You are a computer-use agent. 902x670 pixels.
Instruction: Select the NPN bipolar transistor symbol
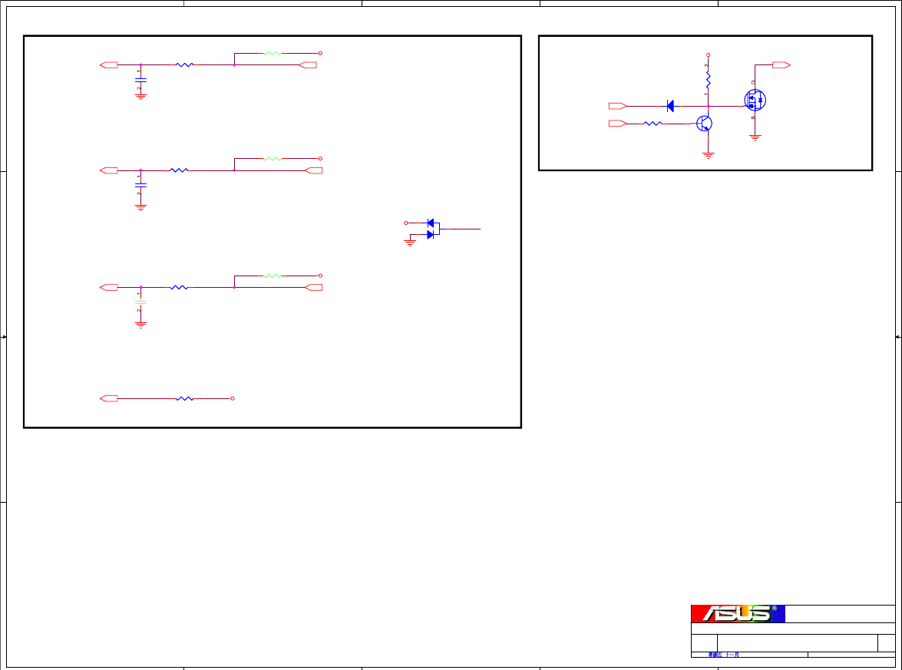click(x=704, y=123)
